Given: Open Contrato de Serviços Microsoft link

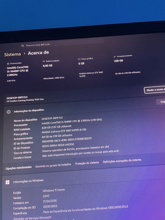Looking at the screenshot, I should (32, 218).
